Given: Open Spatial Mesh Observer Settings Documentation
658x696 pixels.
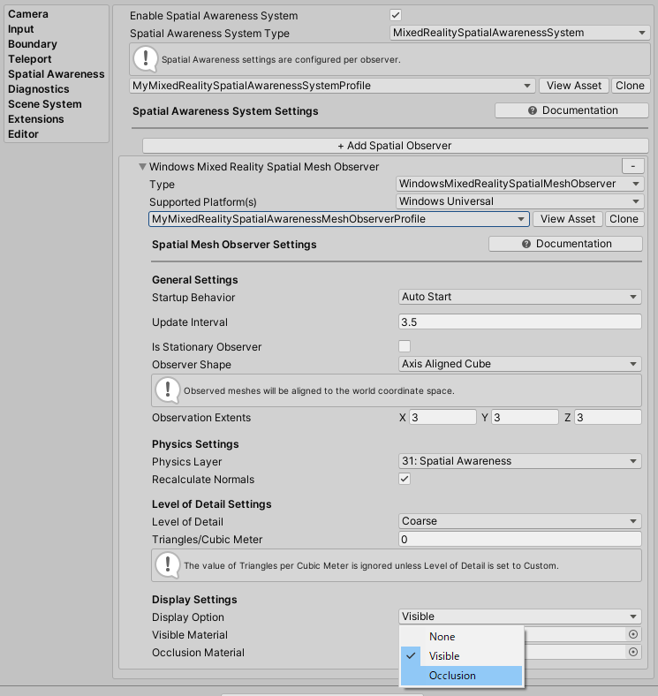Looking at the screenshot, I should (565, 244).
